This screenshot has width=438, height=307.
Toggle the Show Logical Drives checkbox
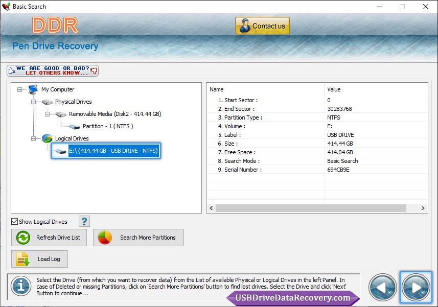14,222
